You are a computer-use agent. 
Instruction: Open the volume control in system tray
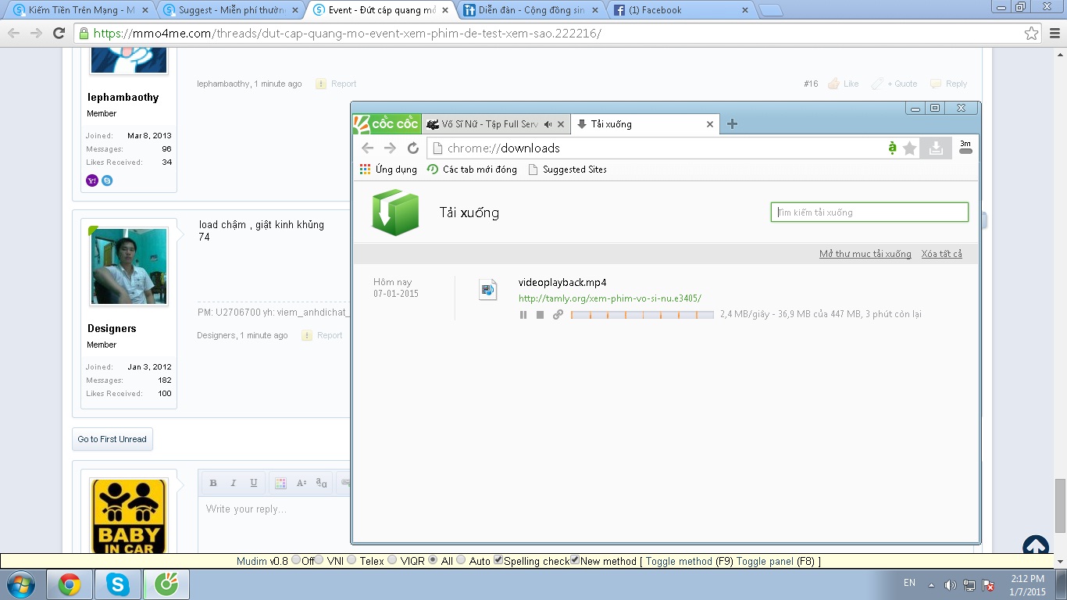pyautogui.click(x=950, y=585)
